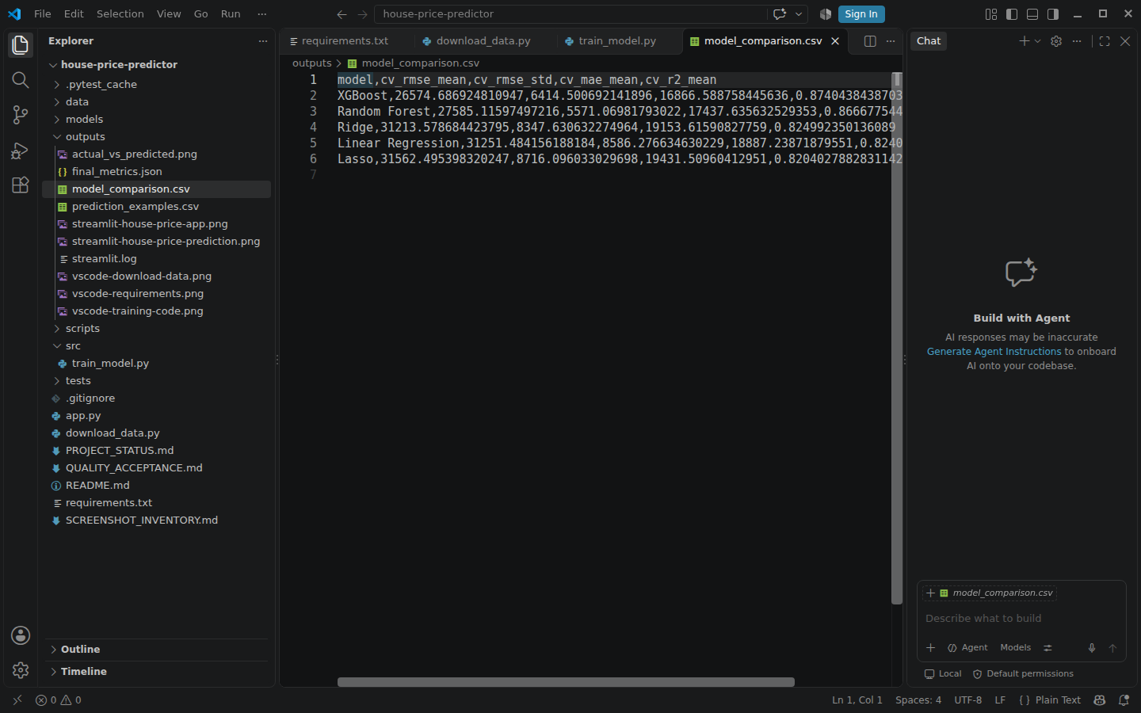
Task: Add context with plus in chat input
Action: point(931,648)
